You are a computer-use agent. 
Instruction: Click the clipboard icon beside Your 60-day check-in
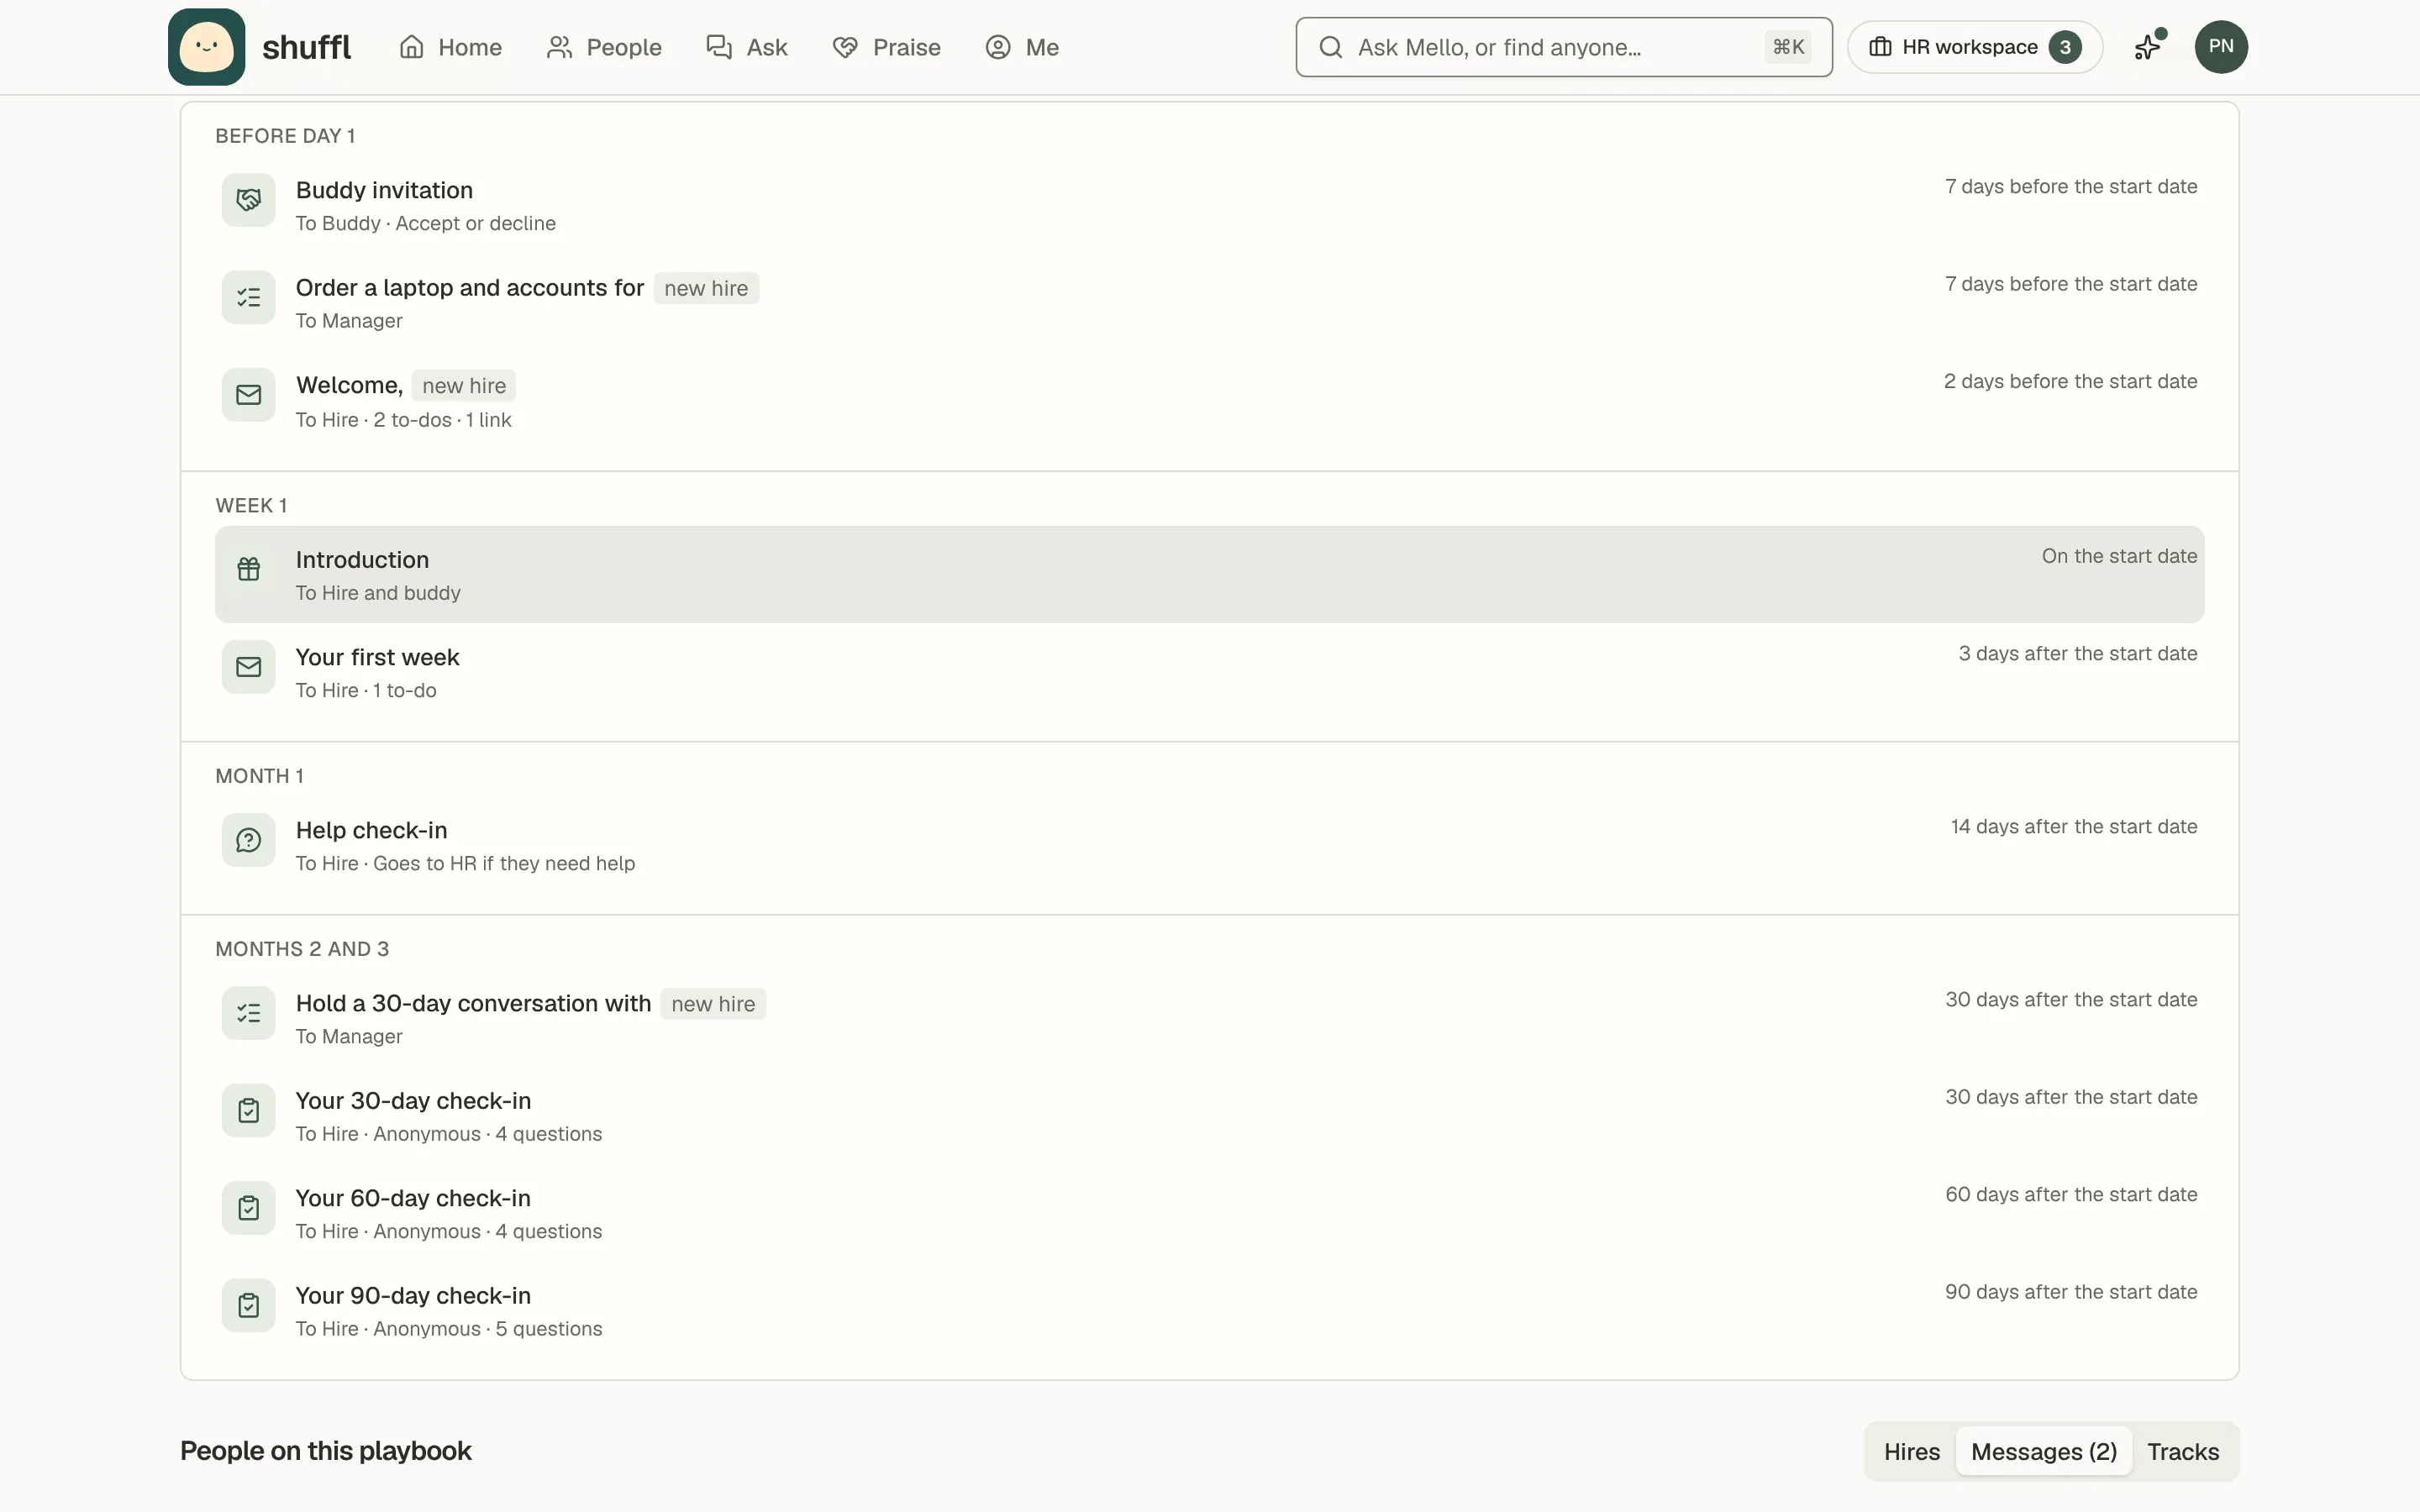click(249, 1208)
